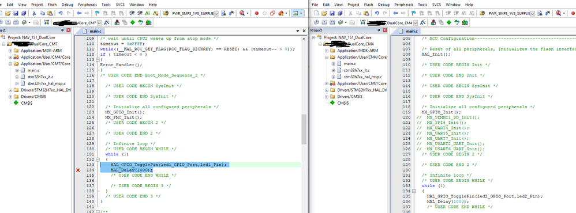Toggle the disabled breakpoint marker at line 134
576x213 pixels.
pos(77,170)
